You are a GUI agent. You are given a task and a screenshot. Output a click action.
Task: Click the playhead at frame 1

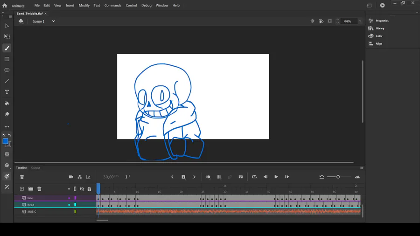98,188
